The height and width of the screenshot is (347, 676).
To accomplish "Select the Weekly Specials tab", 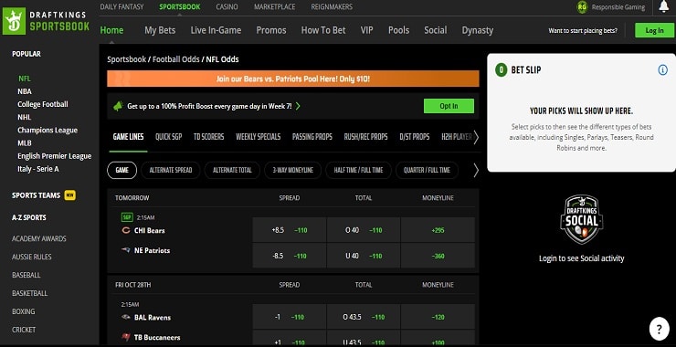I will tap(259, 137).
